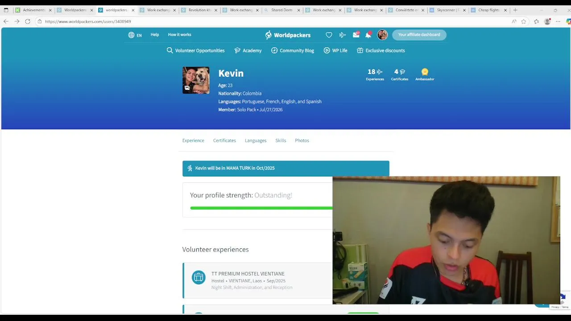Click the walking person icon in banner

pos(190,168)
